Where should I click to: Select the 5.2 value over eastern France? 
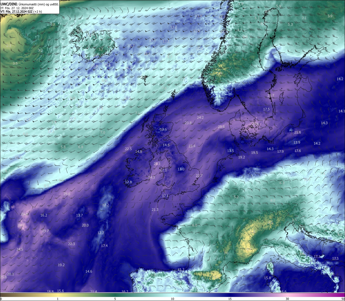point(236,197)
